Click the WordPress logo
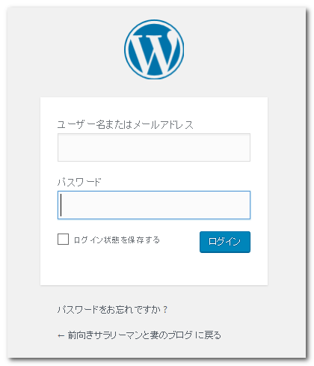Image resolution: width=314 pixels, height=366 pixels. (x=154, y=49)
